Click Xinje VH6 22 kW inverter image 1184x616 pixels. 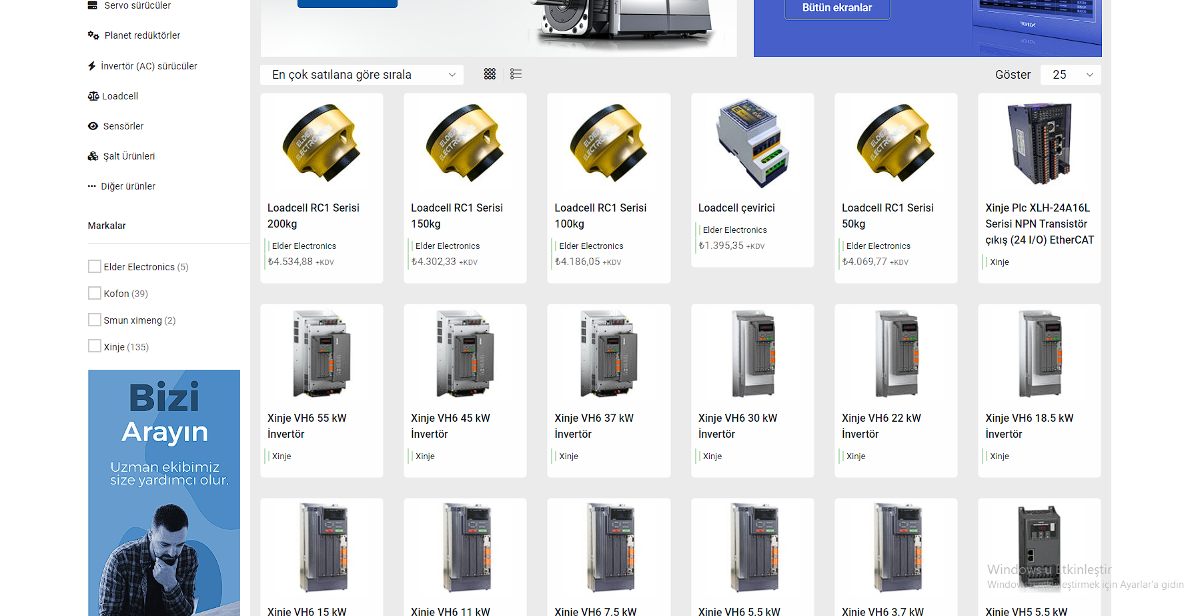(896, 354)
